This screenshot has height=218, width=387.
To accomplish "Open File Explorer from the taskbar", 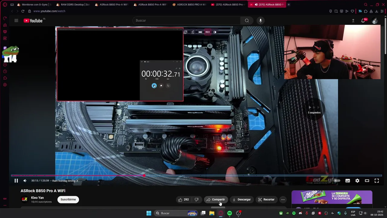I will pos(212,213).
